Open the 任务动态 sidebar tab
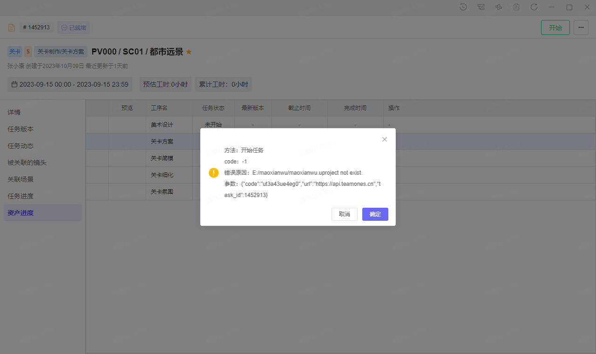This screenshot has width=596, height=354. click(20, 146)
